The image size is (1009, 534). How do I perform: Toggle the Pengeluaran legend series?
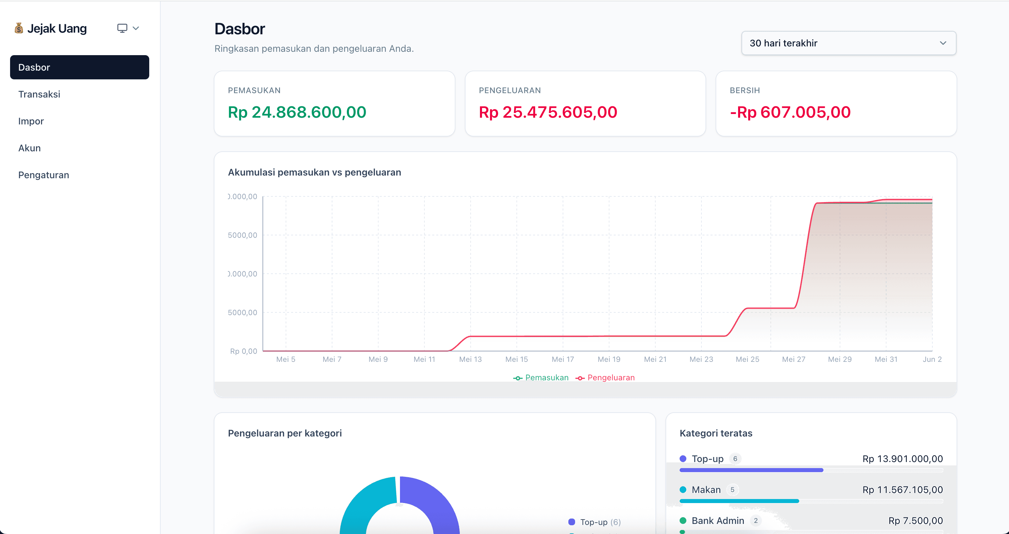tap(605, 378)
